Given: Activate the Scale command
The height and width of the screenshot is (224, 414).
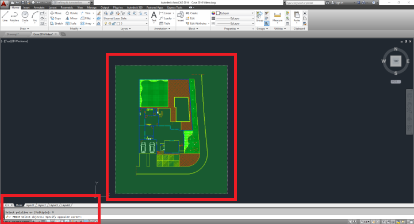Looking at the screenshot, I should tap(71, 24).
